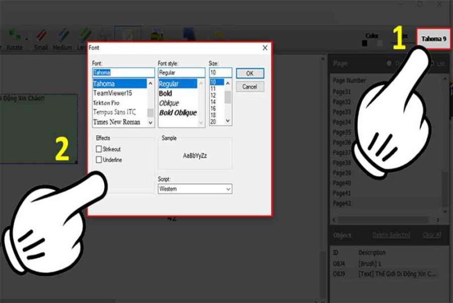453x303 pixels.
Task: Select Bold Oblique font style
Action: [x=178, y=112]
